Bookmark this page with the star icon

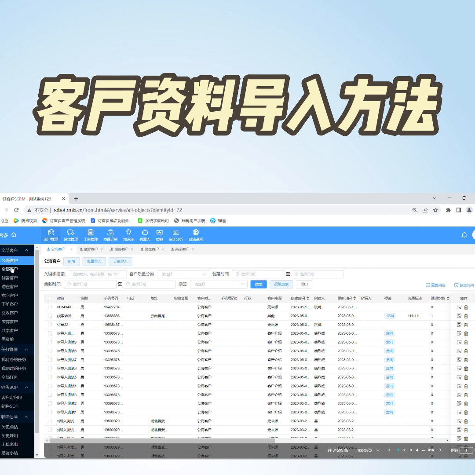[435, 210]
